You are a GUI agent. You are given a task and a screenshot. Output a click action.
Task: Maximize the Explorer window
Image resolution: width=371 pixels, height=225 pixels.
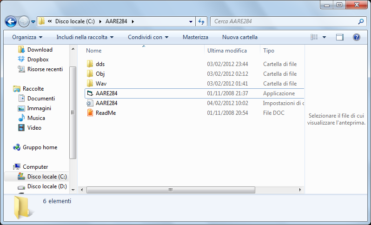(x=339, y=5)
